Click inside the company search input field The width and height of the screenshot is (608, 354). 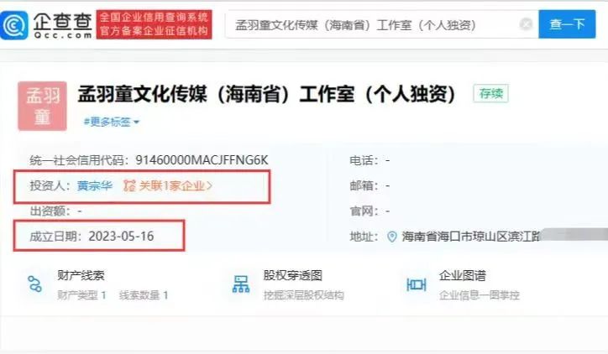click(x=372, y=25)
